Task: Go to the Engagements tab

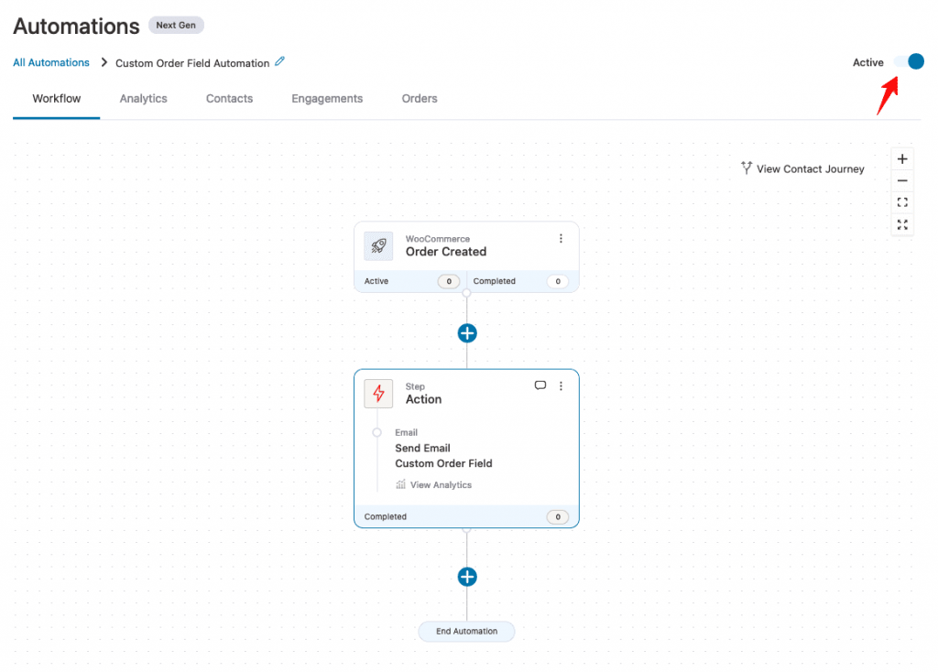Action: [327, 99]
